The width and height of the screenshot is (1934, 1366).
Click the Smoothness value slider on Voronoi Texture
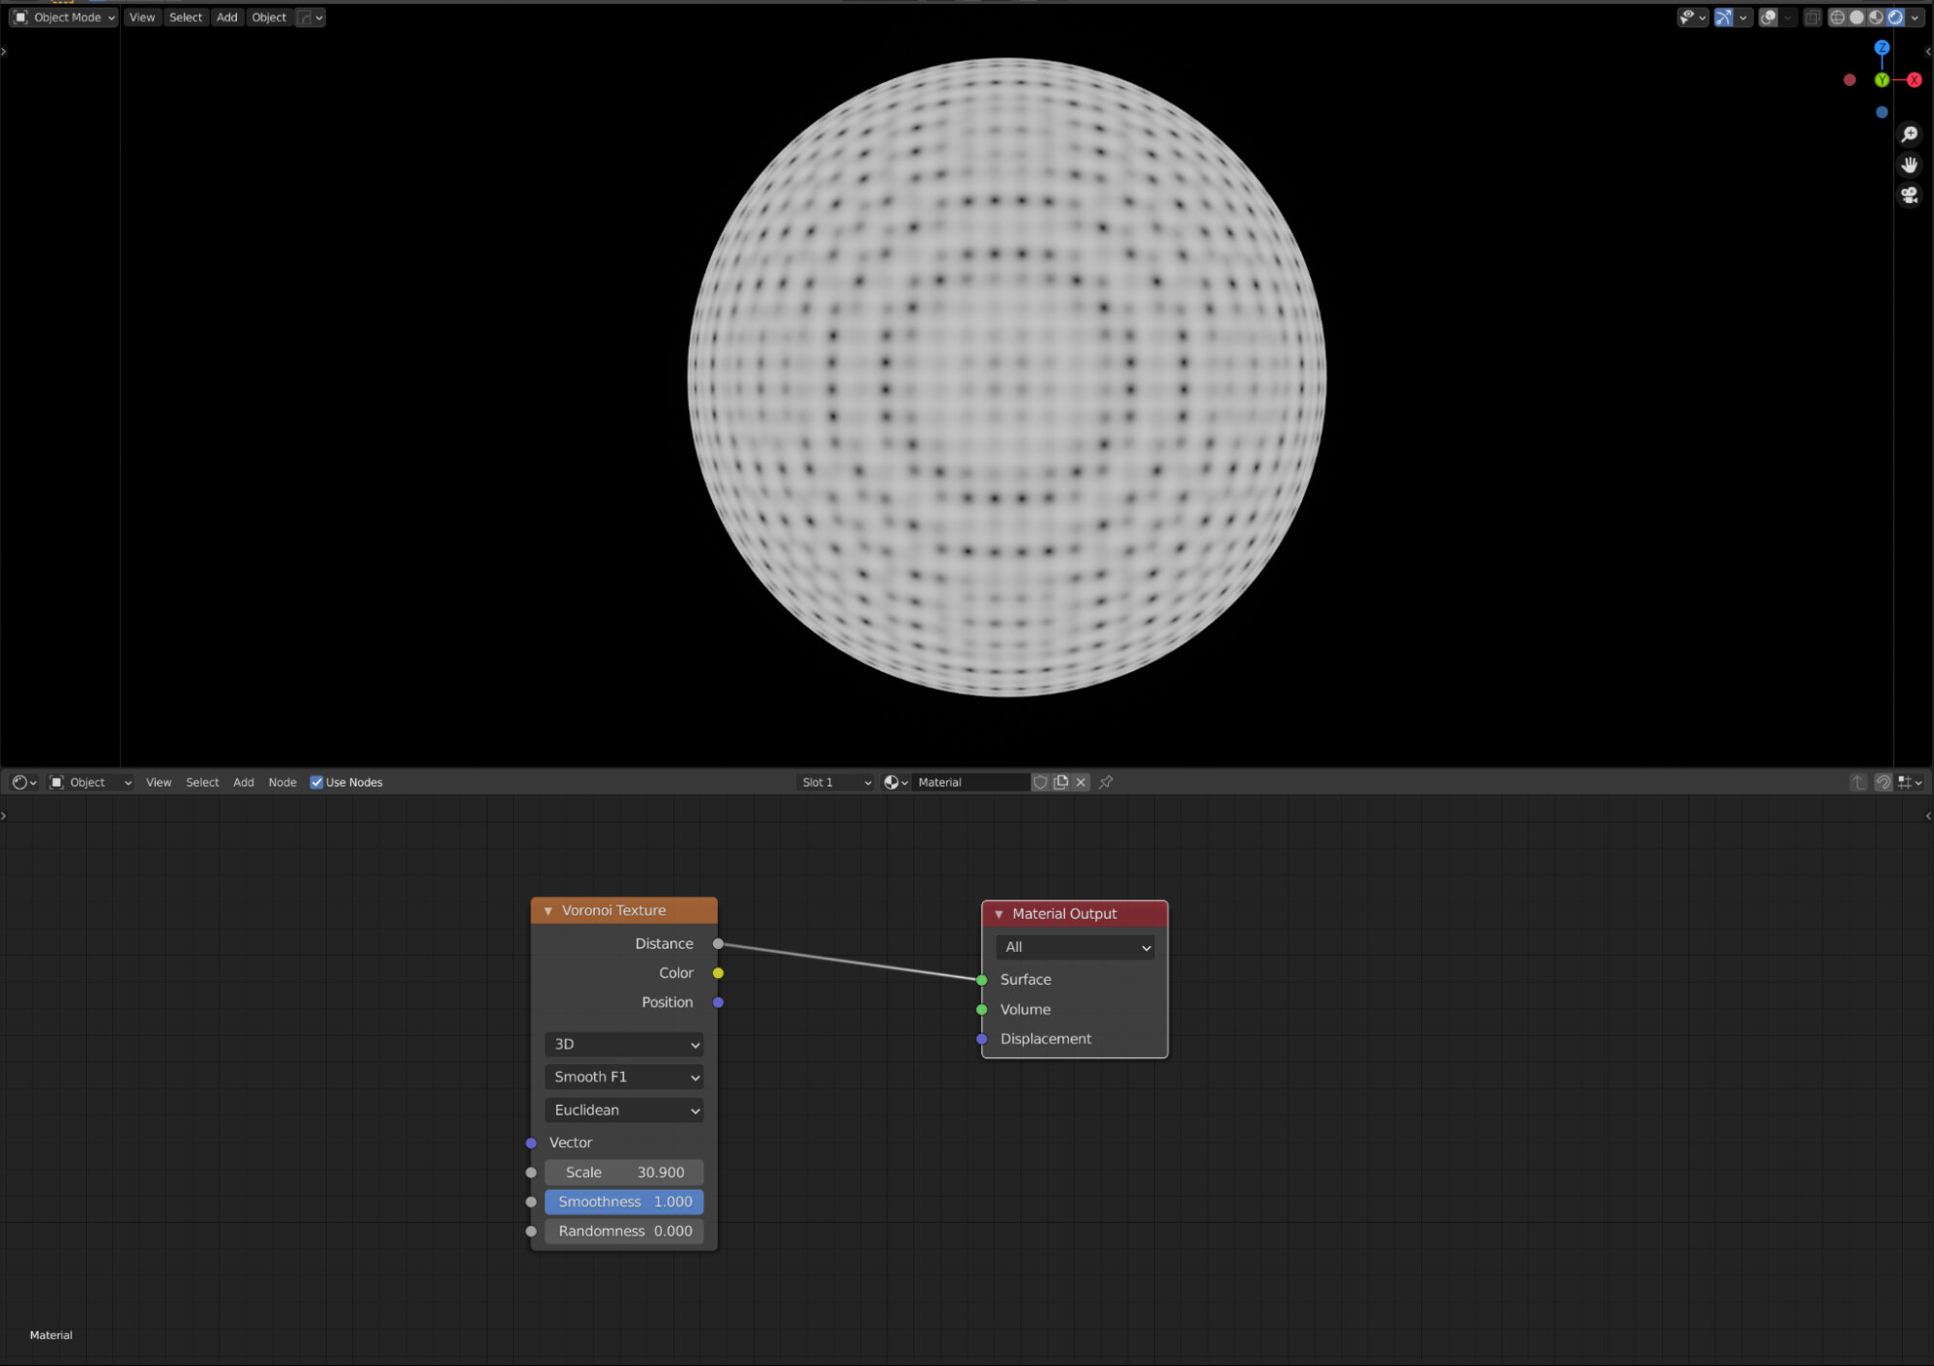point(624,1202)
